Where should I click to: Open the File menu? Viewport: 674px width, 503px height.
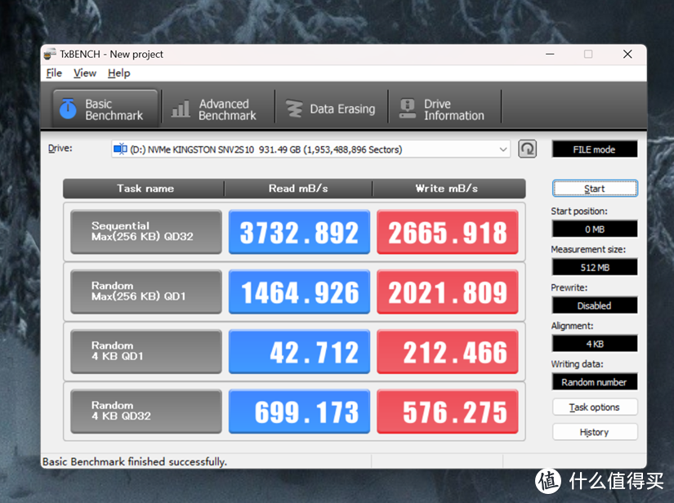[x=54, y=73]
